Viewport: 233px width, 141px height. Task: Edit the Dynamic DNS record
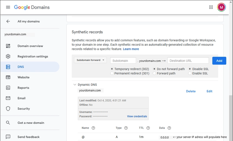tap(209, 91)
